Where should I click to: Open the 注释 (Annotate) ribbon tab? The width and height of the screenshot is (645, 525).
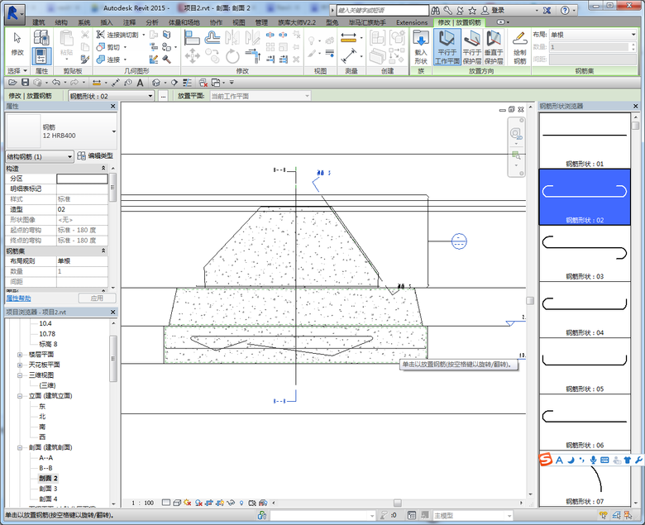[130, 22]
